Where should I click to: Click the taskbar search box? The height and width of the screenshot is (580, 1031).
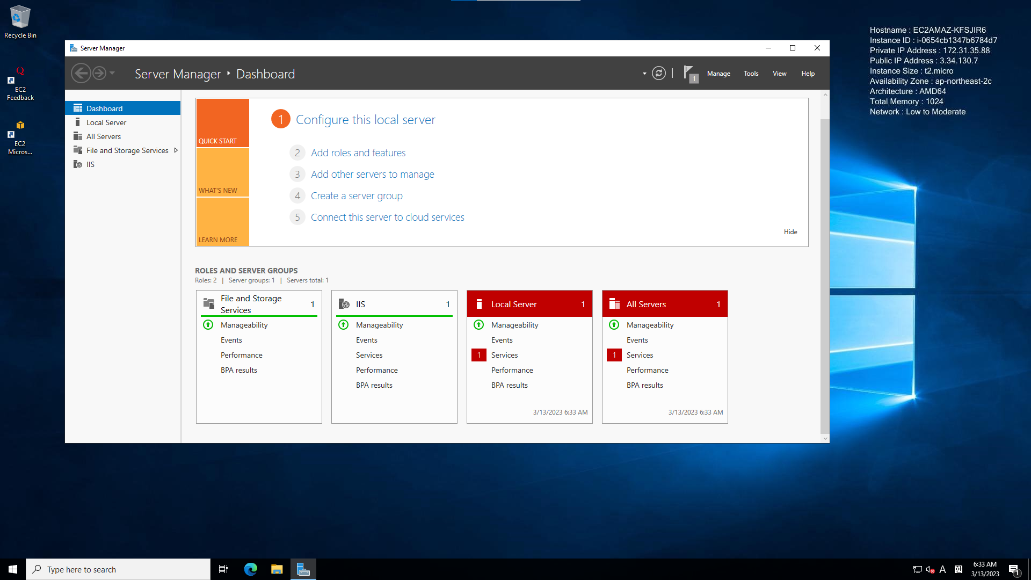pos(118,569)
